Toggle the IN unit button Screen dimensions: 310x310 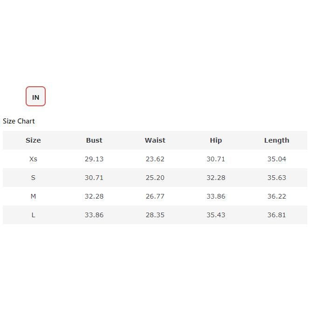click(35, 96)
